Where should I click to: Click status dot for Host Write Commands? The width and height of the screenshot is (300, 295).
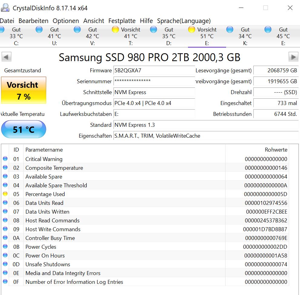(x=5, y=229)
